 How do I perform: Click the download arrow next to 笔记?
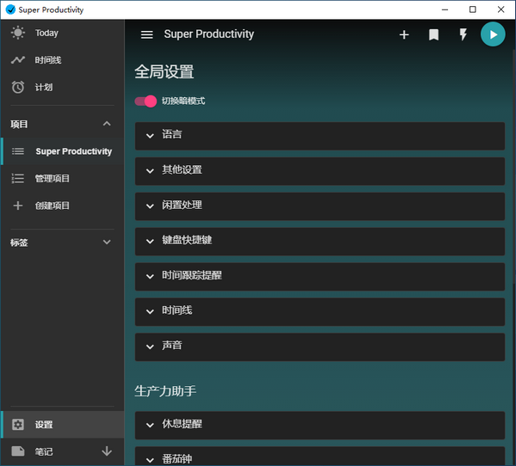(x=107, y=451)
